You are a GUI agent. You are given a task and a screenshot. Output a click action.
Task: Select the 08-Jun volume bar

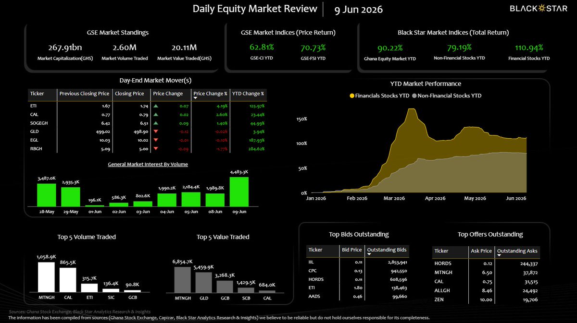215,200
